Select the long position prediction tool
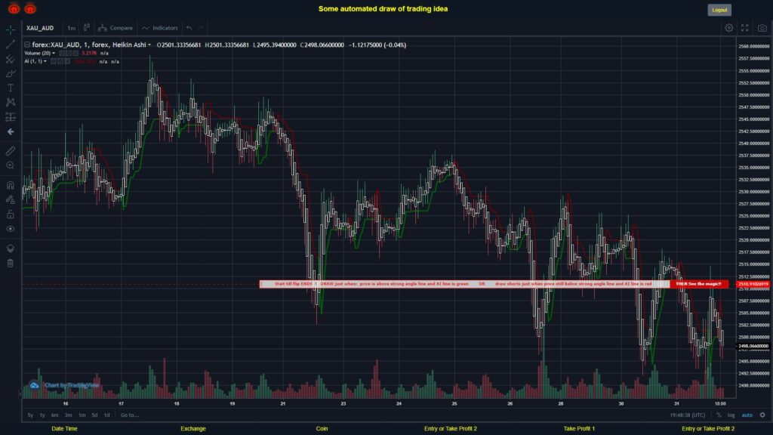This screenshot has height=435, width=773. click(x=11, y=117)
